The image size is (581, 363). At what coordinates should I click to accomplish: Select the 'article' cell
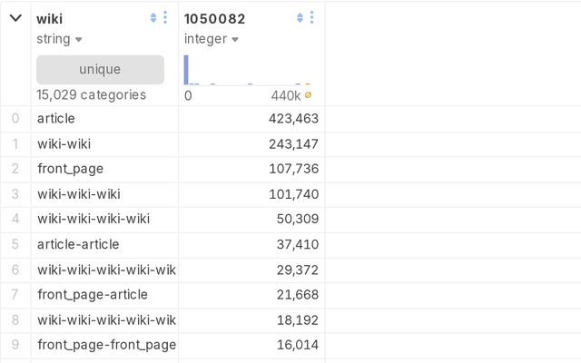click(56, 118)
